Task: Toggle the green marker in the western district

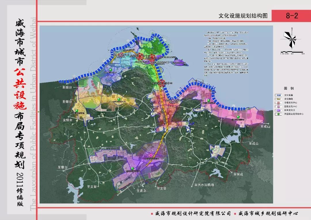Action: click(77, 111)
